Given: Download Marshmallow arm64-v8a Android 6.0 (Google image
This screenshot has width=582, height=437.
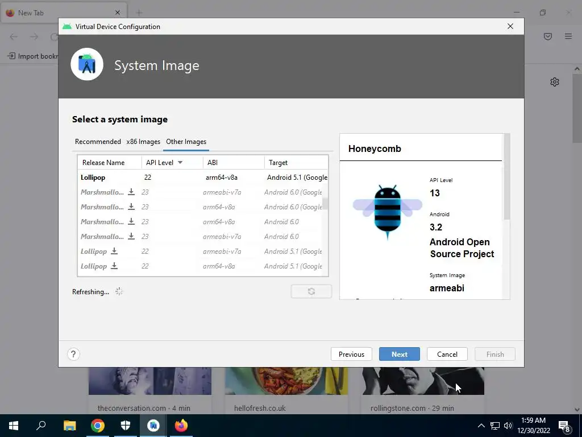Looking at the screenshot, I should 131,207.
